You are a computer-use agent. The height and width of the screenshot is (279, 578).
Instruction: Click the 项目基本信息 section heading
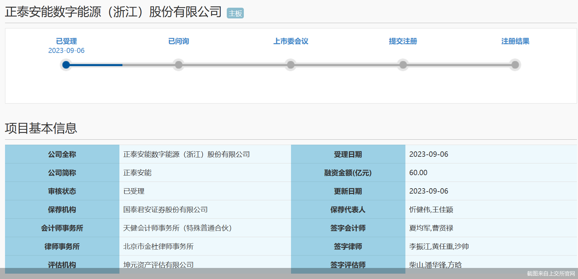[41, 128]
